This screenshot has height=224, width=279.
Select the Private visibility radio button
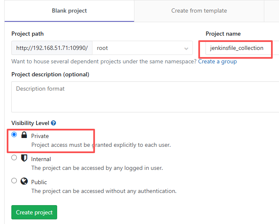coord(14,135)
